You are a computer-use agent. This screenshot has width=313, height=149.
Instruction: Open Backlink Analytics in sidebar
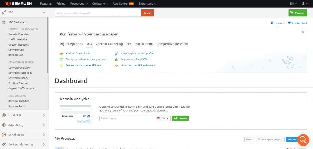click(19, 101)
